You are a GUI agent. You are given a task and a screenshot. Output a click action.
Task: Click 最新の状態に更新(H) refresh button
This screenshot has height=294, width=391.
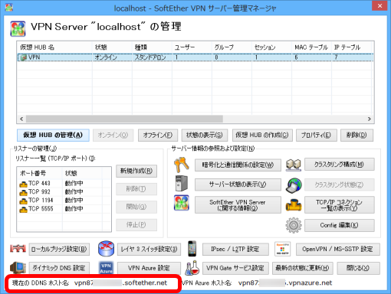pos(303,268)
